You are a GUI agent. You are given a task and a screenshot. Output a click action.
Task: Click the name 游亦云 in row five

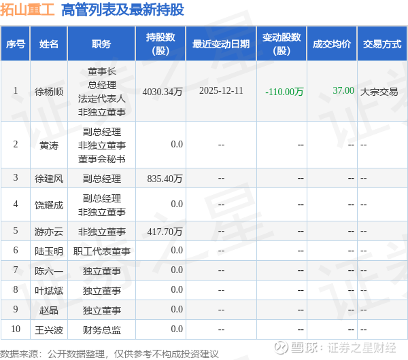tap(49, 232)
